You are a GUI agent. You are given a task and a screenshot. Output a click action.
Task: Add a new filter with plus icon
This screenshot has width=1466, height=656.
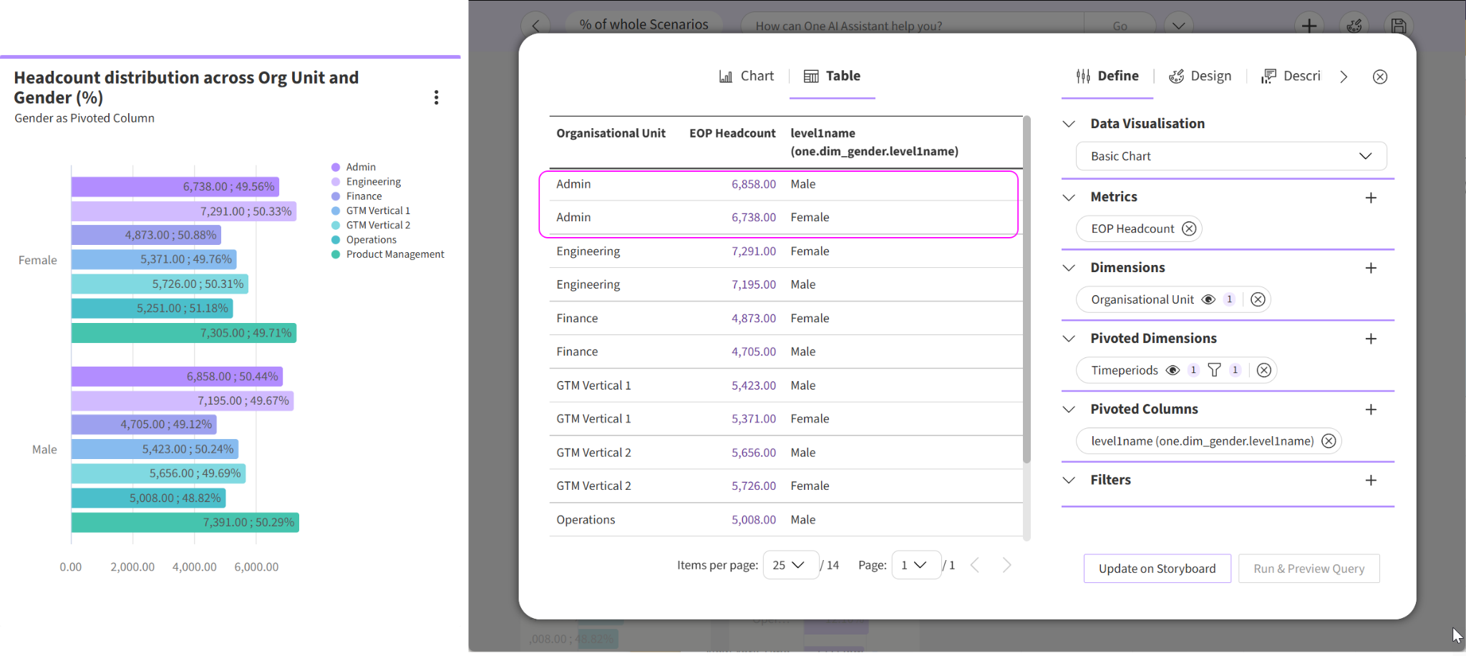tap(1370, 481)
